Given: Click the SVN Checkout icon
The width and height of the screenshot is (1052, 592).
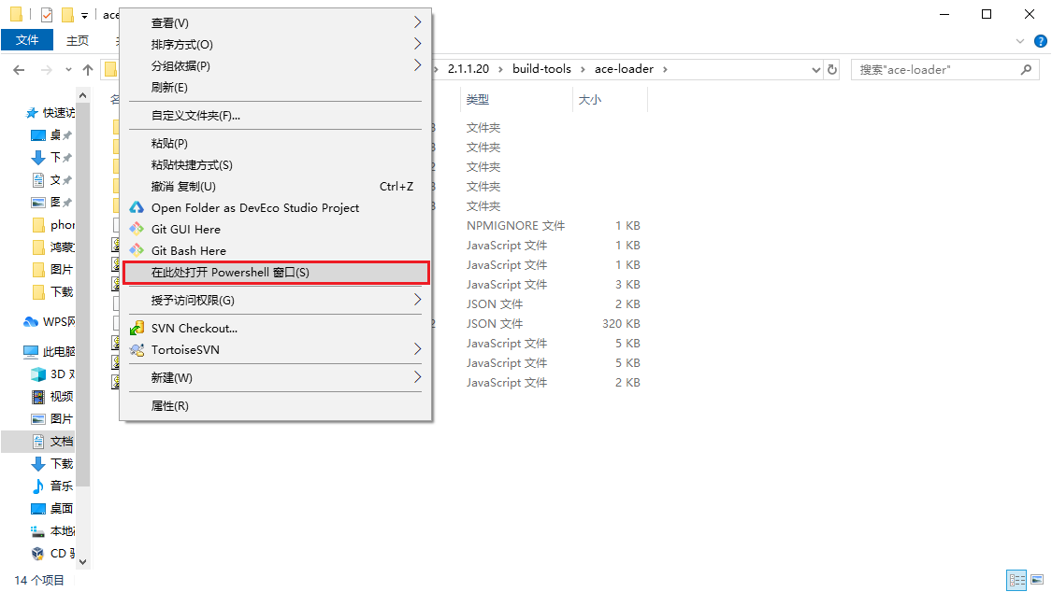Looking at the screenshot, I should (x=137, y=329).
